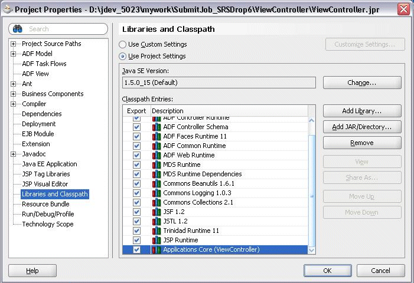The image size is (414, 283).
Task: Click the classpath list scrollbar thumb
Action: click(x=312, y=191)
